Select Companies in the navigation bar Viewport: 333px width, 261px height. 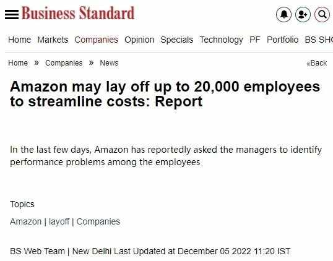click(96, 40)
